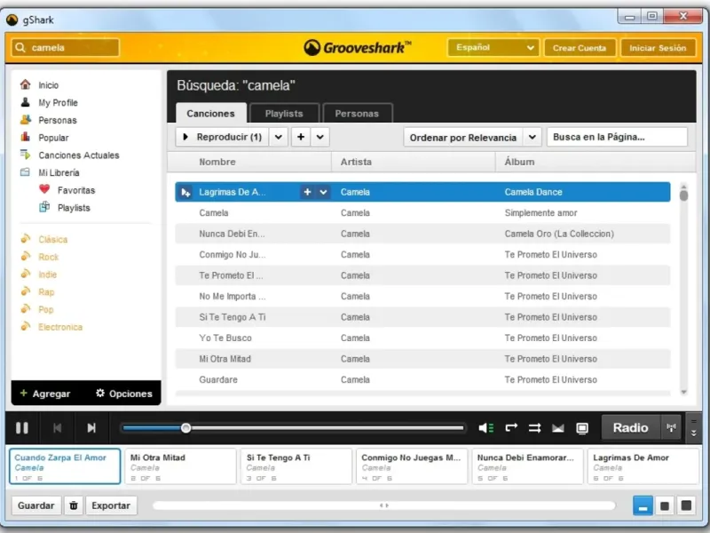Click Guardar to save the queue
The height and width of the screenshot is (533, 710).
click(x=36, y=505)
